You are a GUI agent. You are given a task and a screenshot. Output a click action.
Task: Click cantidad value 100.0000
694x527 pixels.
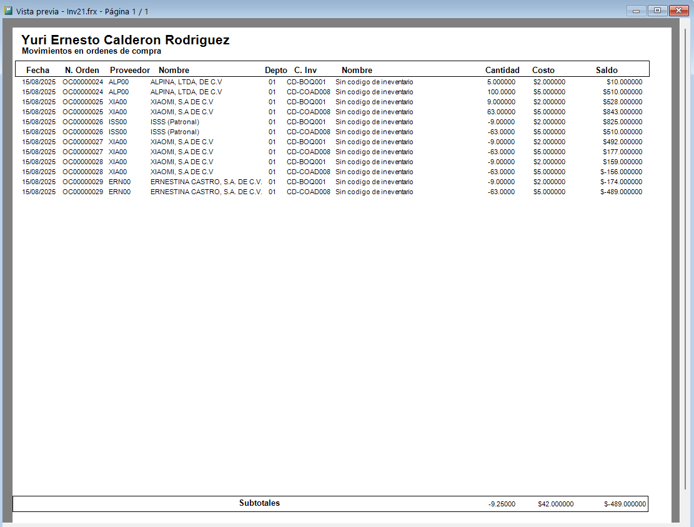501,92
